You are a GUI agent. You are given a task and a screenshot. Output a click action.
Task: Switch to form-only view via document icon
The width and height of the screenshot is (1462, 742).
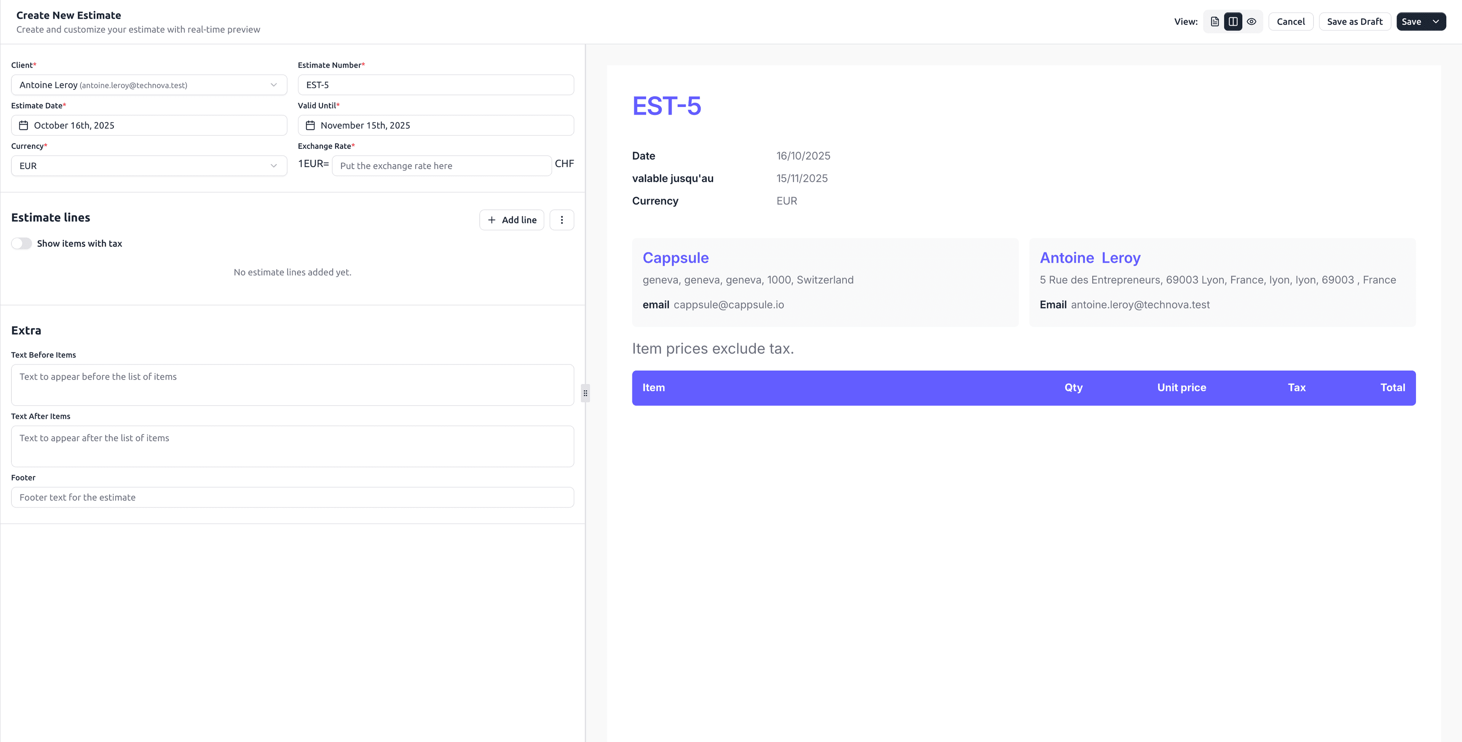pyautogui.click(x=1215, y=21)
